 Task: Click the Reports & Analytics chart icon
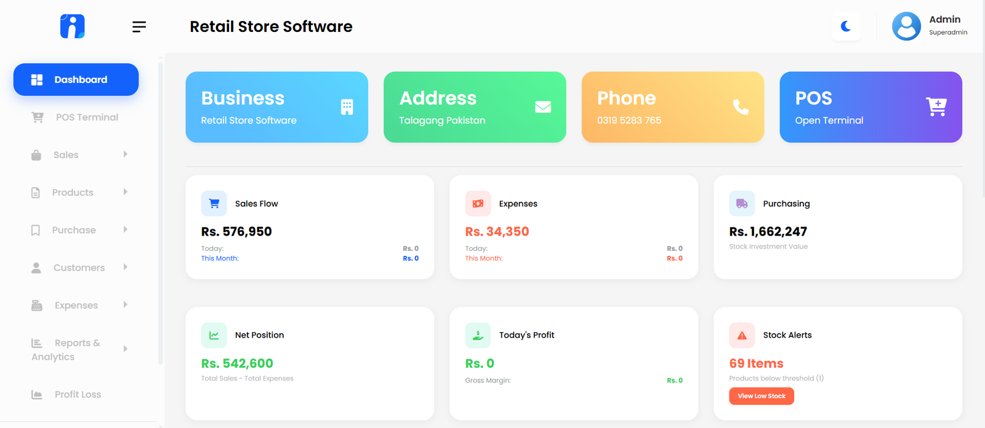tap(37, 343)
